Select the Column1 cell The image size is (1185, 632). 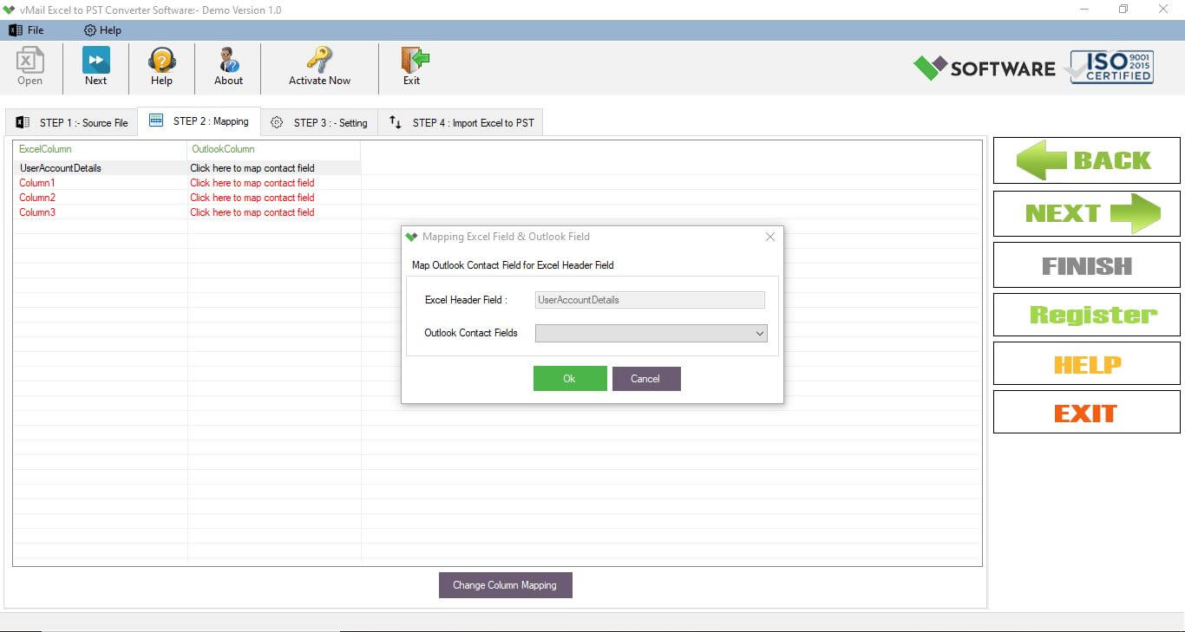pos(101,183)
